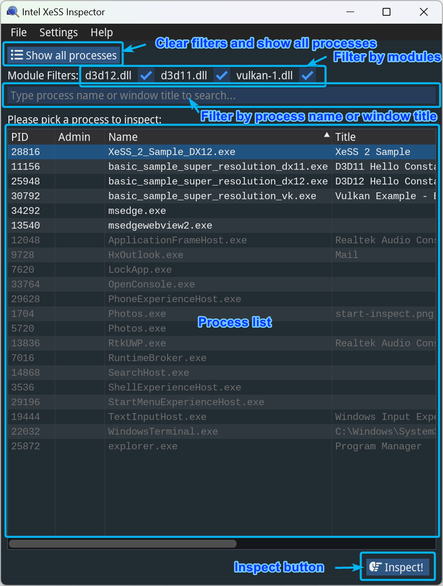Click the XeSS 2 Sample title cell

pyautogui.click(x=373, y=152)
